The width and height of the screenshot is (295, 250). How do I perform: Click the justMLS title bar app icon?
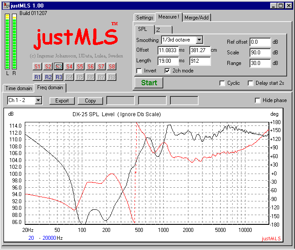[x=6, y=5]
